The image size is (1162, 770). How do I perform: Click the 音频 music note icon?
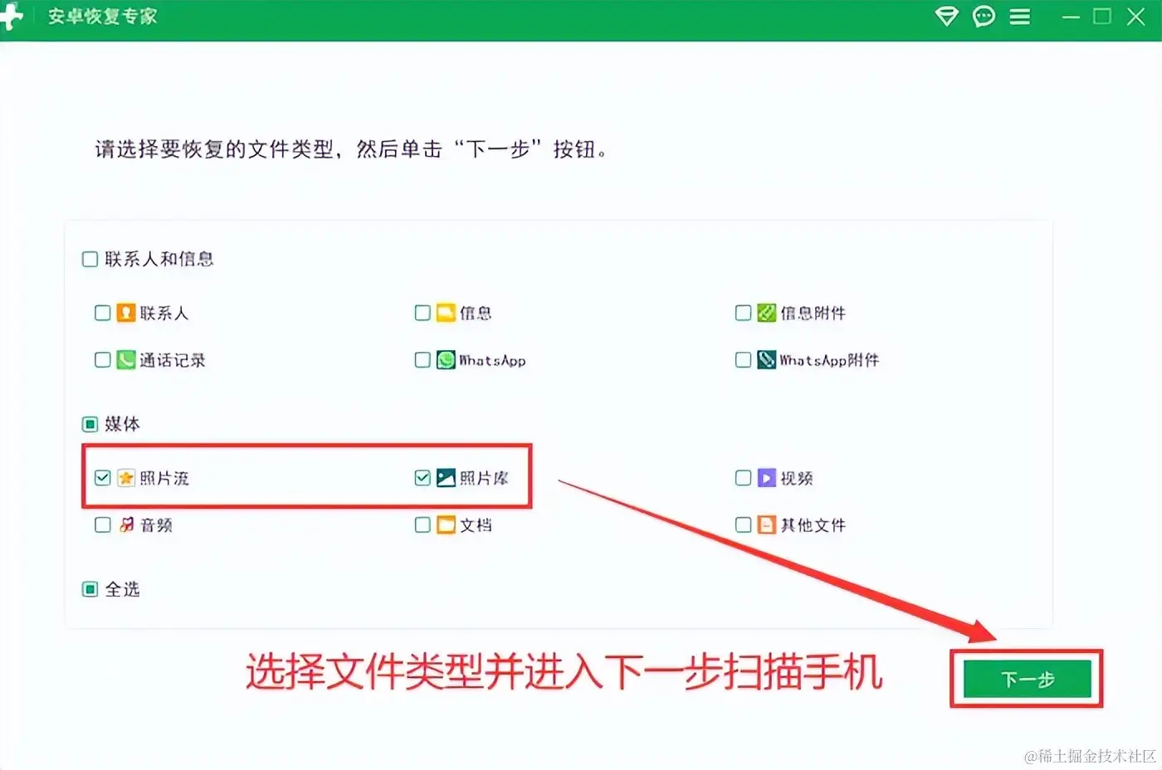tap(125, 525)
